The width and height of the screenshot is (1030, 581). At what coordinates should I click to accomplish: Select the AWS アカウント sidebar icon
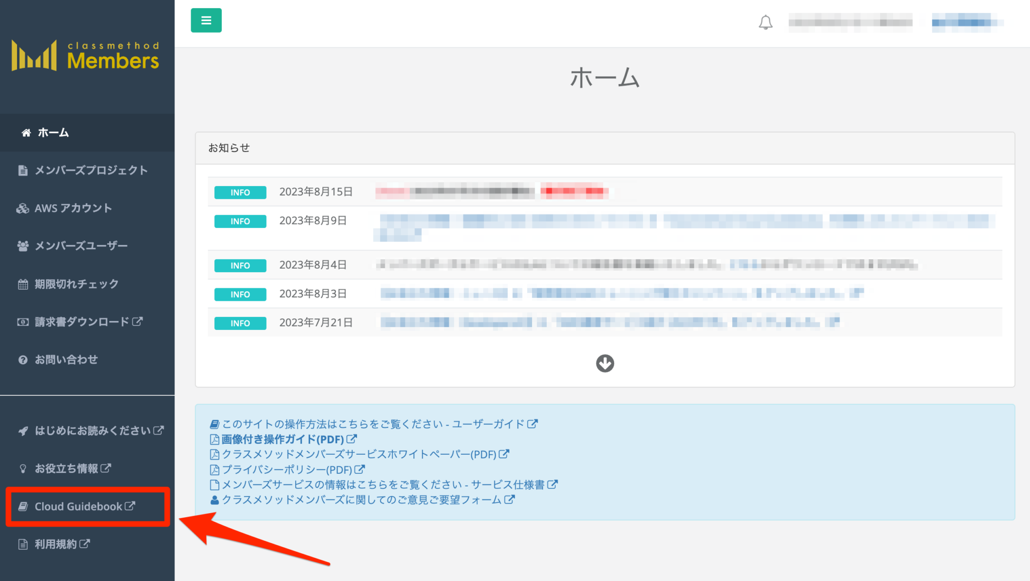point(22,208)
